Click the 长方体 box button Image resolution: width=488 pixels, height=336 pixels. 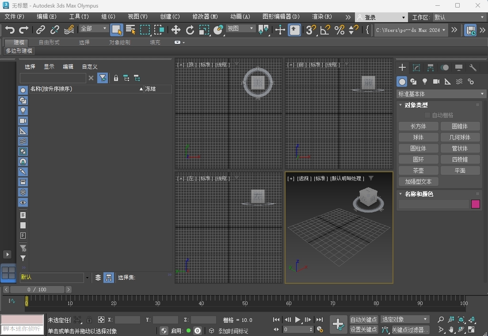coord(418,126)
